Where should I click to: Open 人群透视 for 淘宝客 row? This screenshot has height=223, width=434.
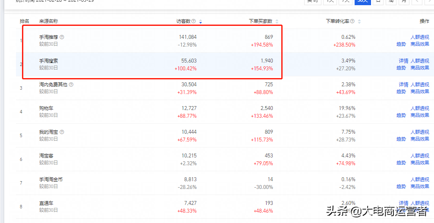click(x=420, y=156)
